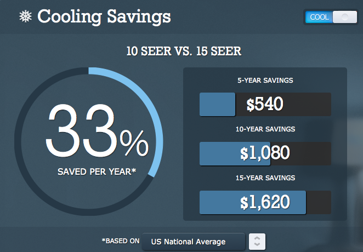The width and height of the screenshot is (363, 252).
Task: Click the dark unfilled end of the 15-year bar
Action: 319,202
